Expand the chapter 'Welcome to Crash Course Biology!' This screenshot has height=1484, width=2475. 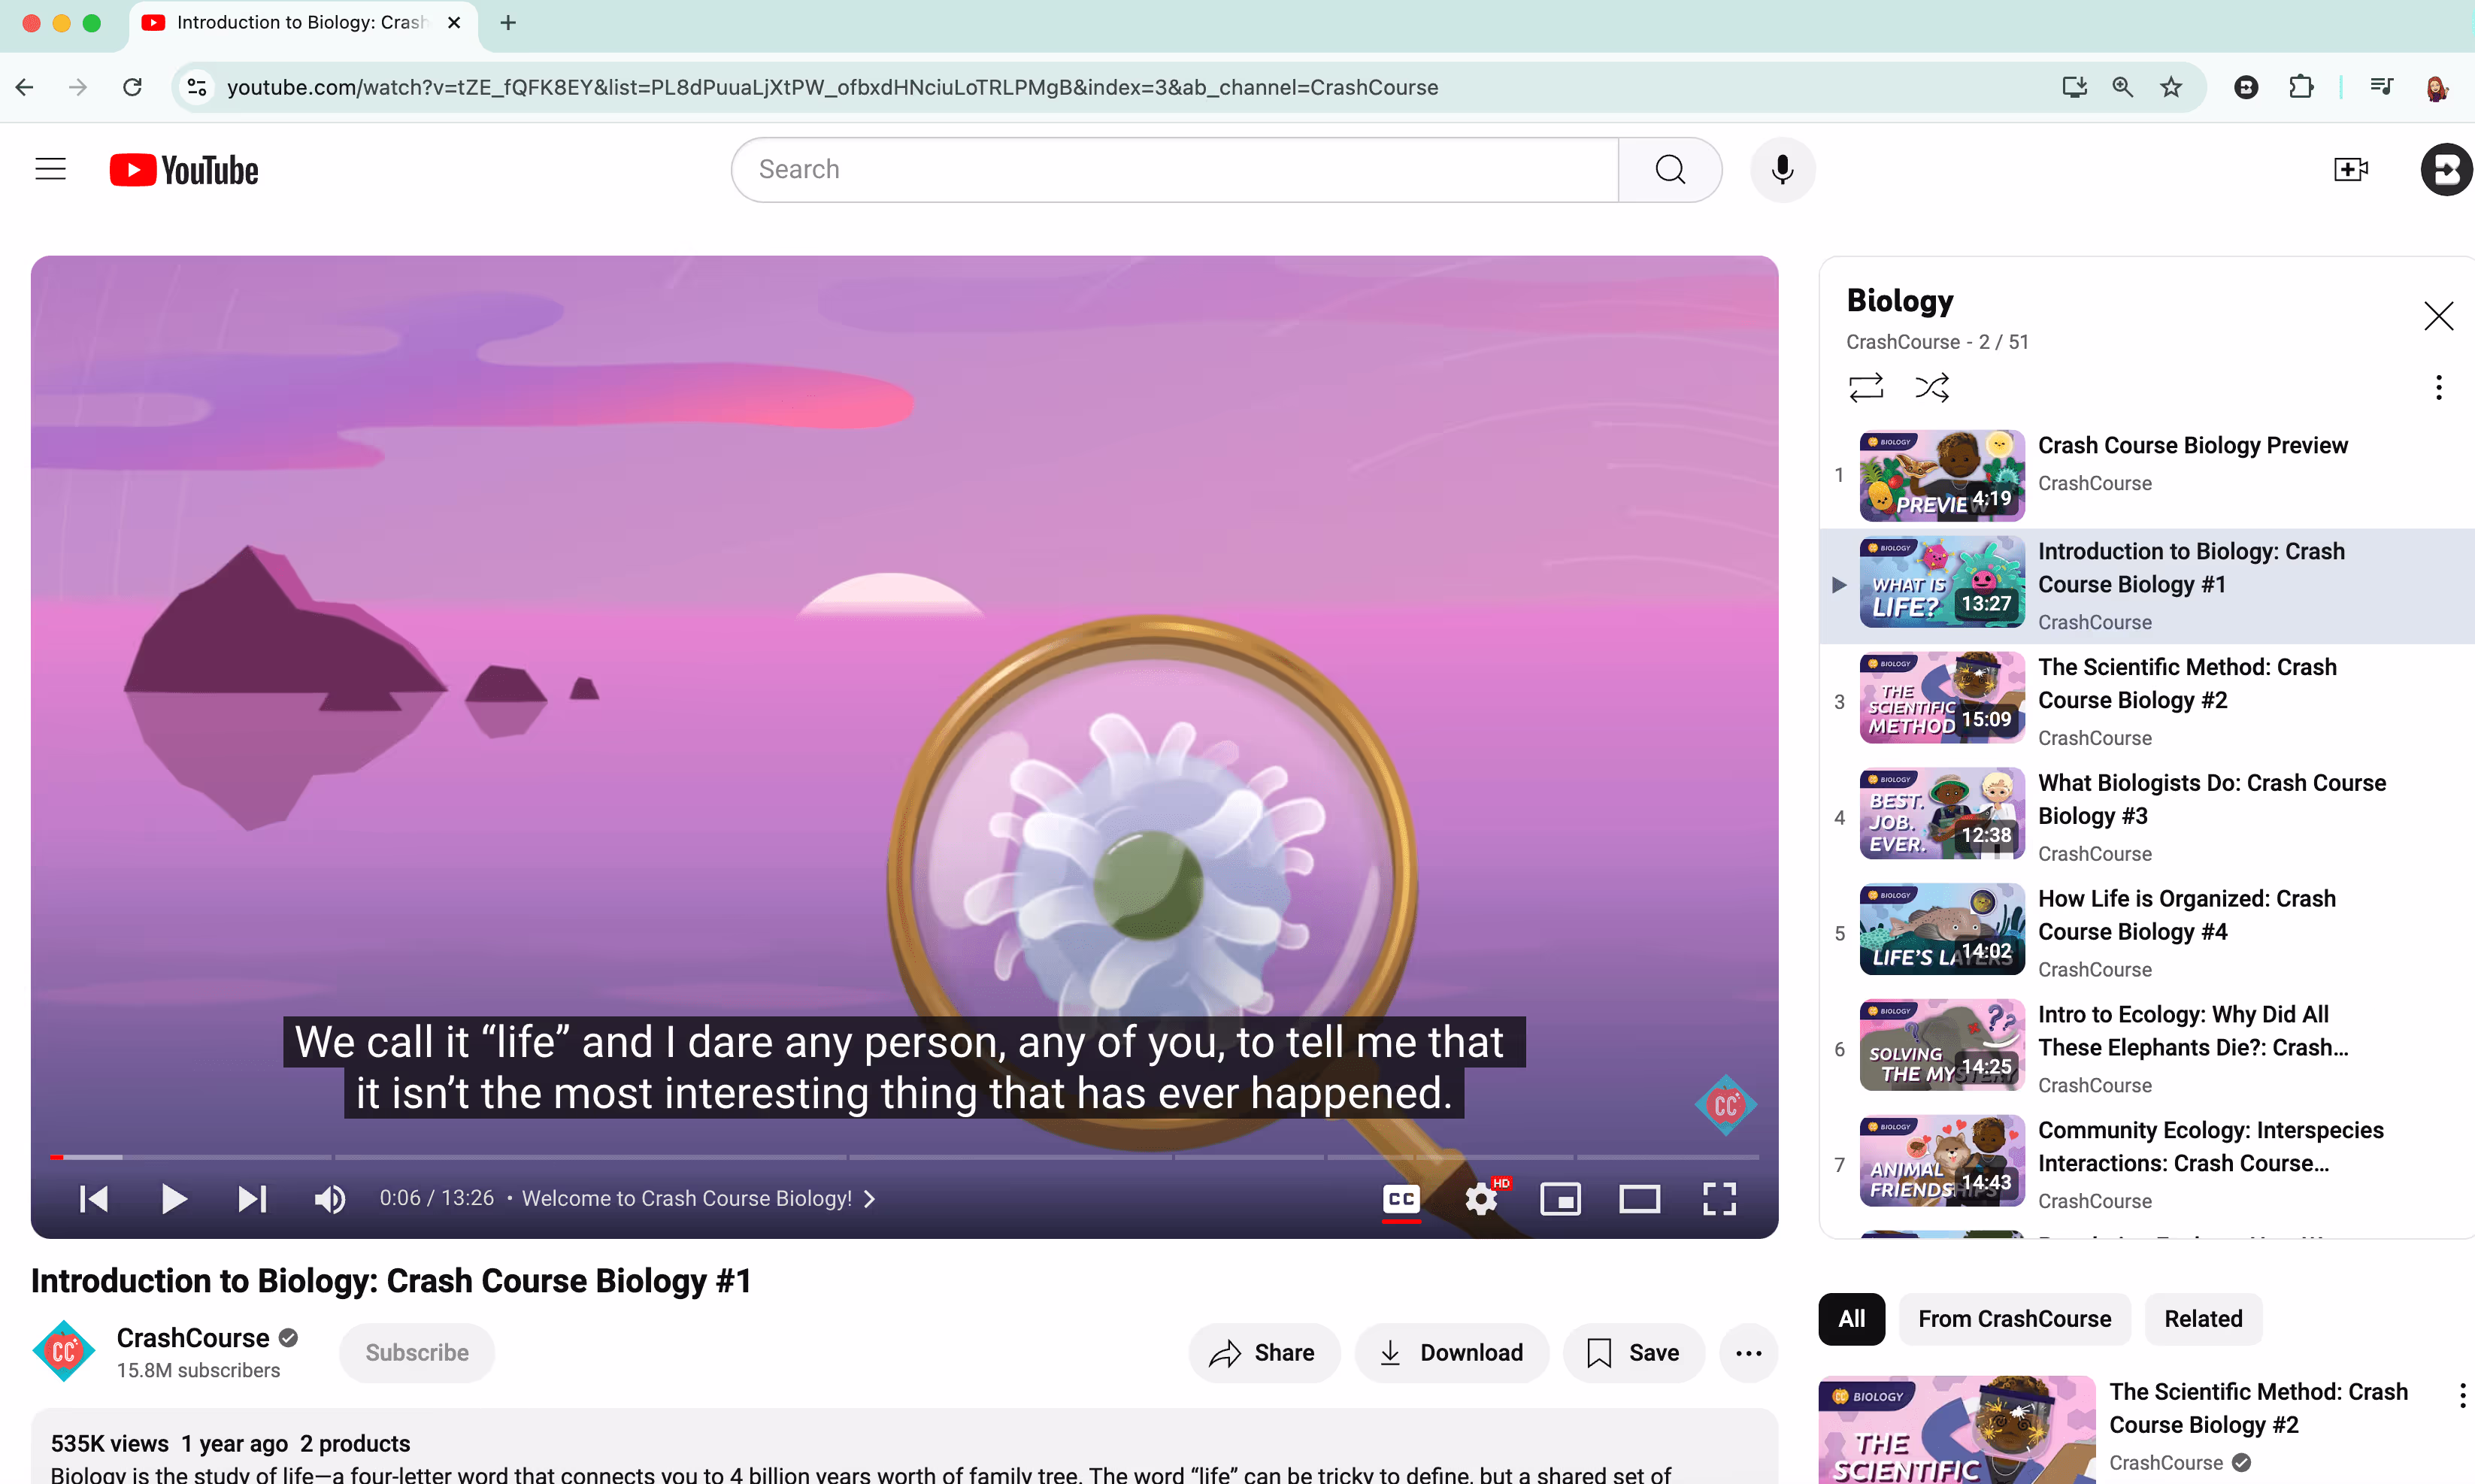coord(868,1198)
